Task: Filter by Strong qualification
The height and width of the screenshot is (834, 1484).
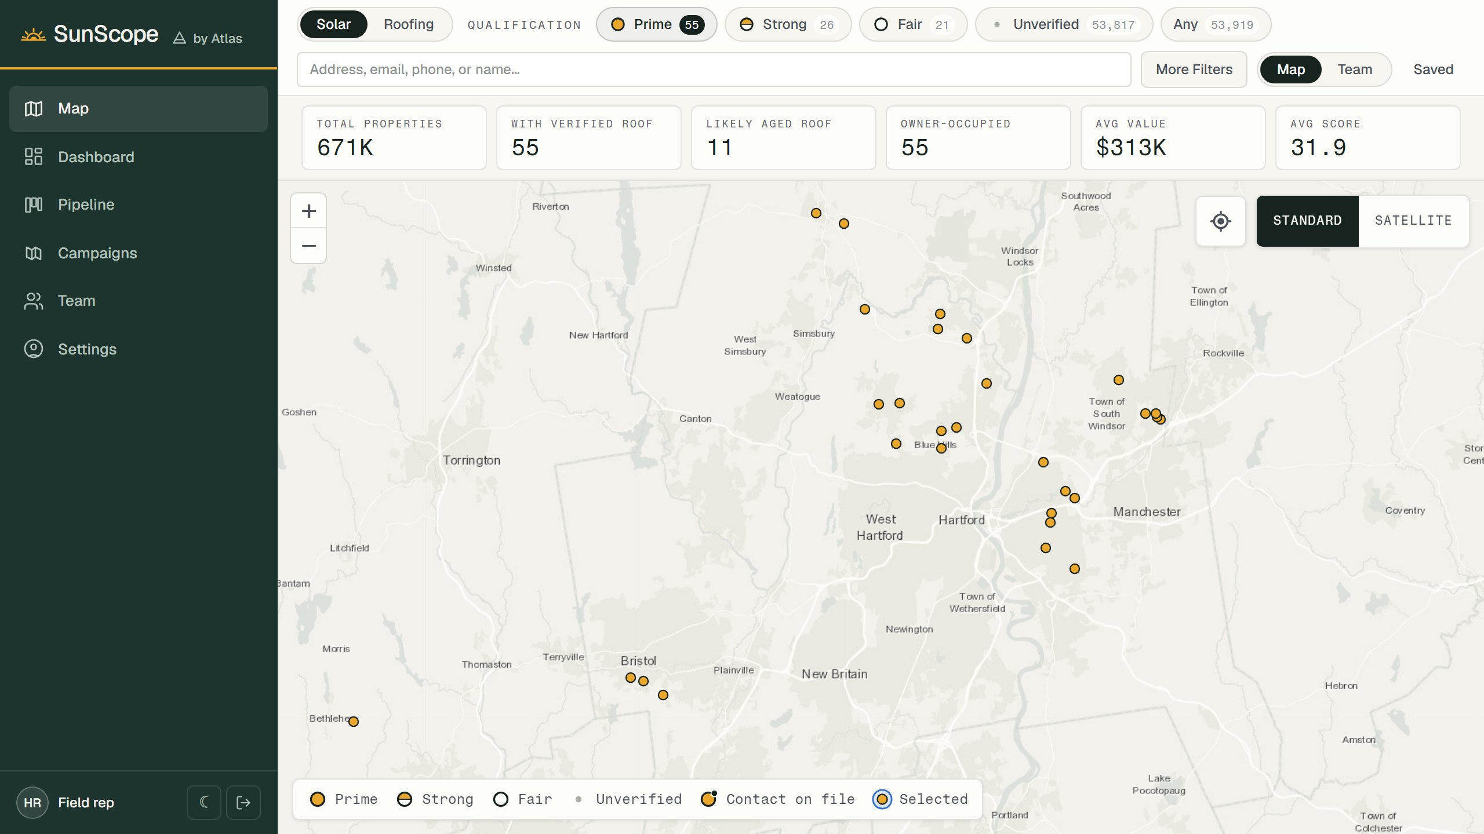Action: point(788,24)
